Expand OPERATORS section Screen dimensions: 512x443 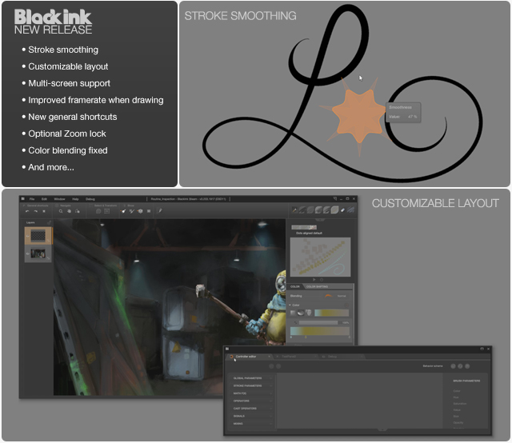point(251,401)
